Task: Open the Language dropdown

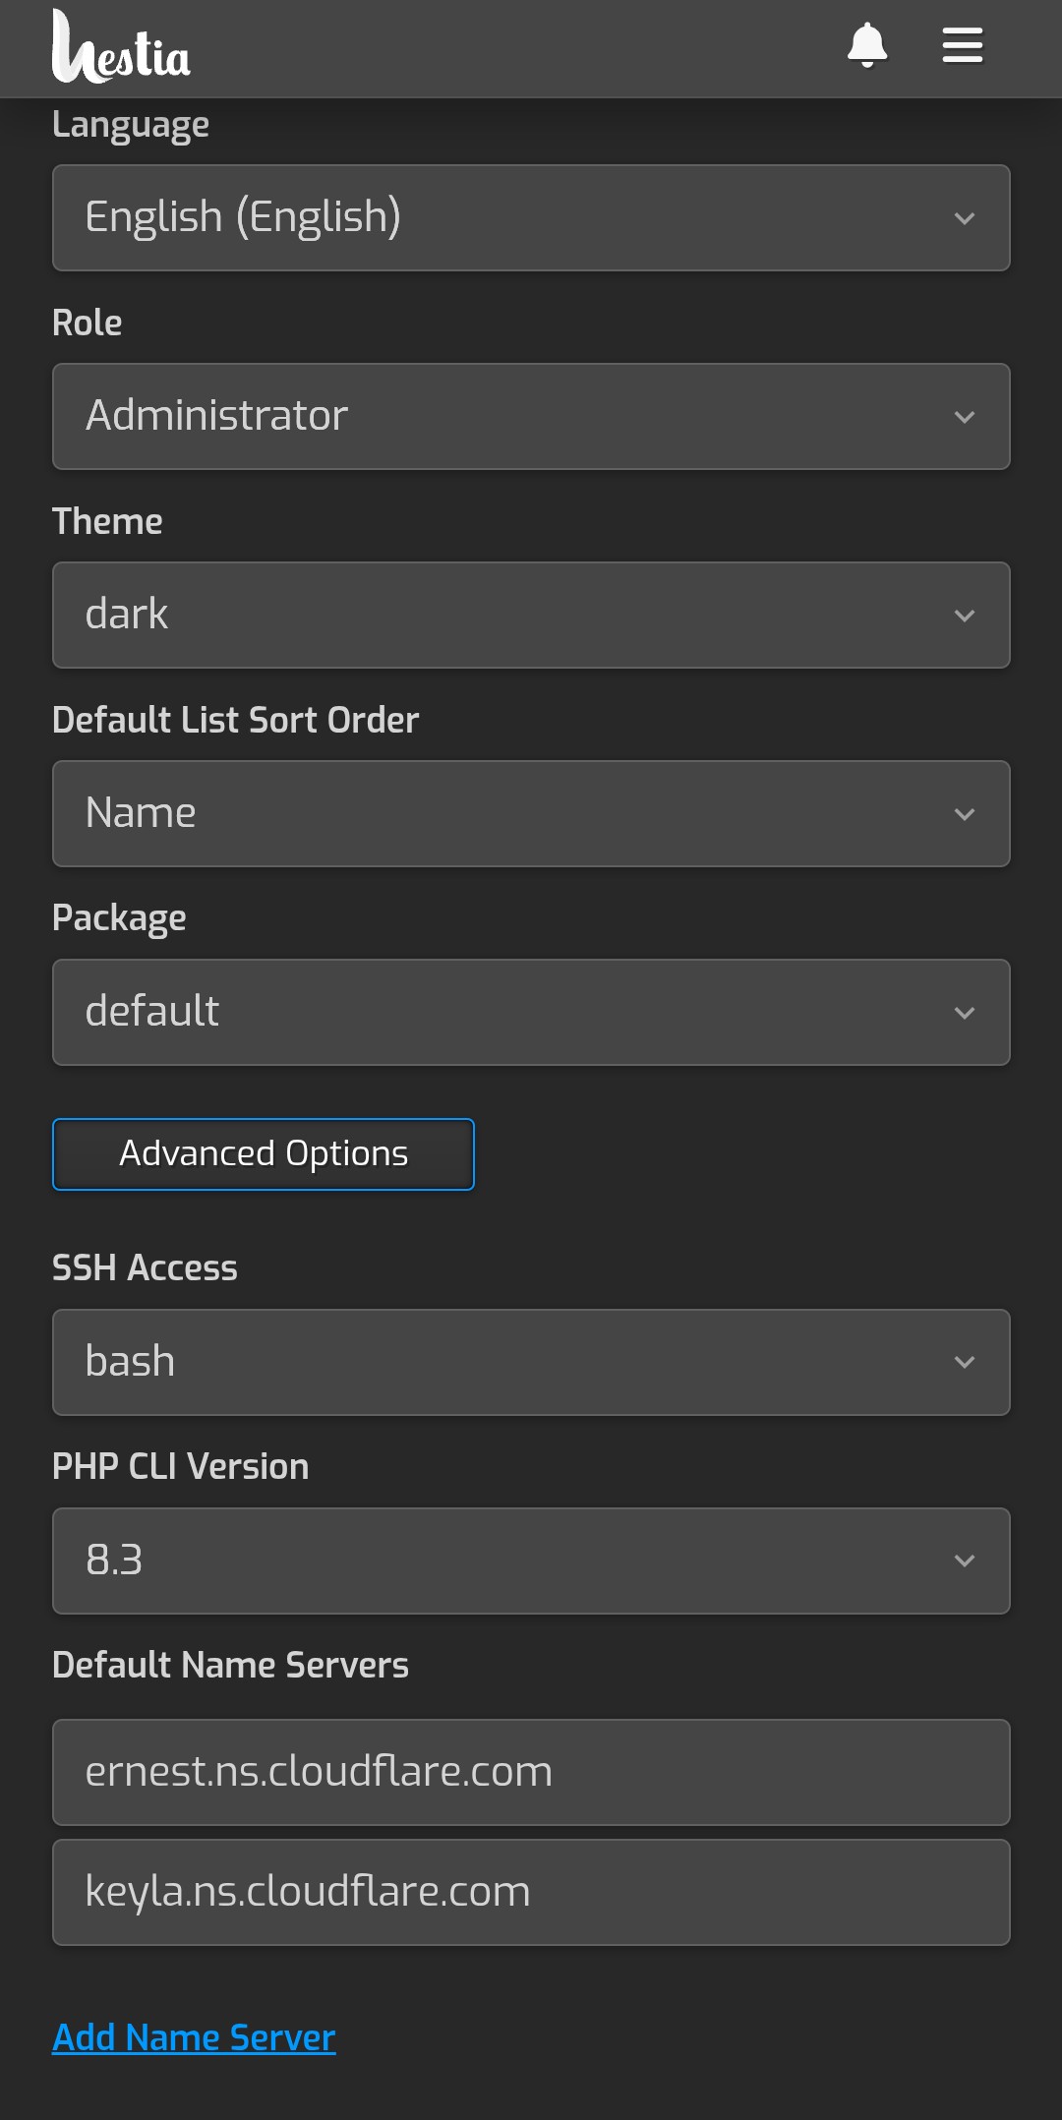Action: click(x=531, y=217)
